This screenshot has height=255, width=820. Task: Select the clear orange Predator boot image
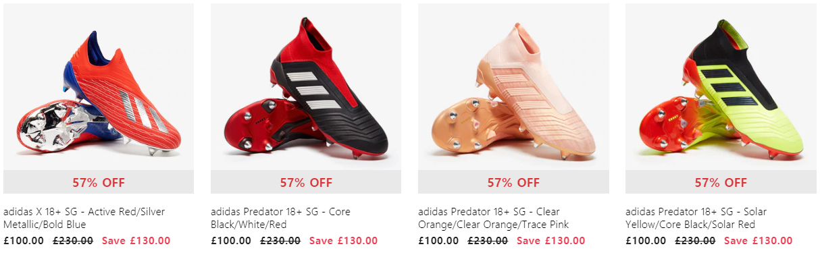pos(513,87)
